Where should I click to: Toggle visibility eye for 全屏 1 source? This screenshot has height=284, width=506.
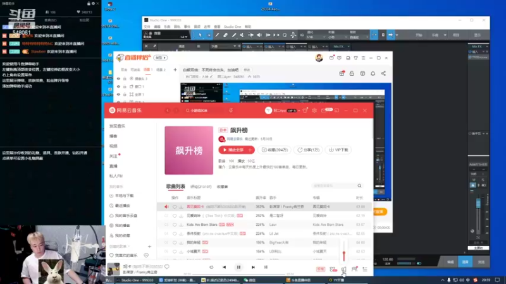[x=118, y=94]
